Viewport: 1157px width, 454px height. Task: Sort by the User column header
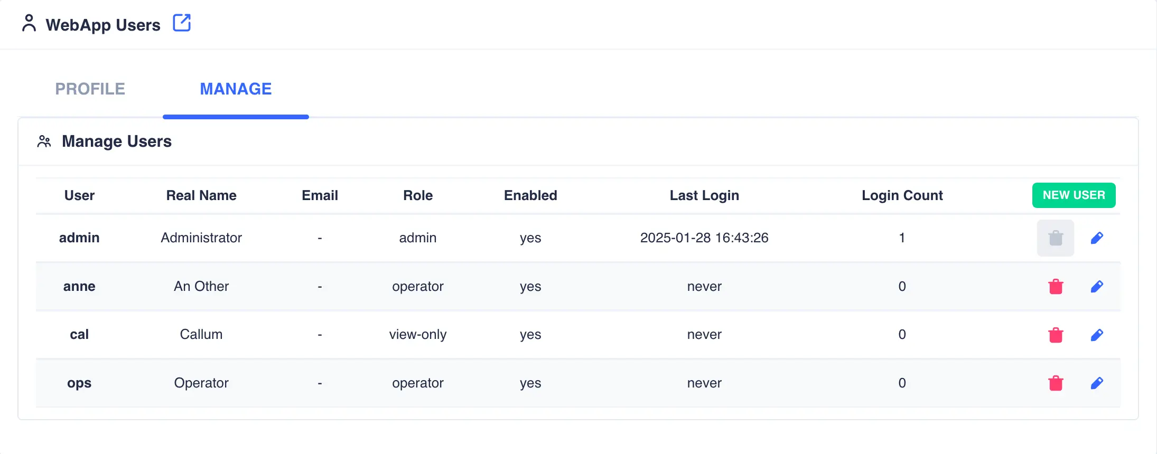click(79, 195)
